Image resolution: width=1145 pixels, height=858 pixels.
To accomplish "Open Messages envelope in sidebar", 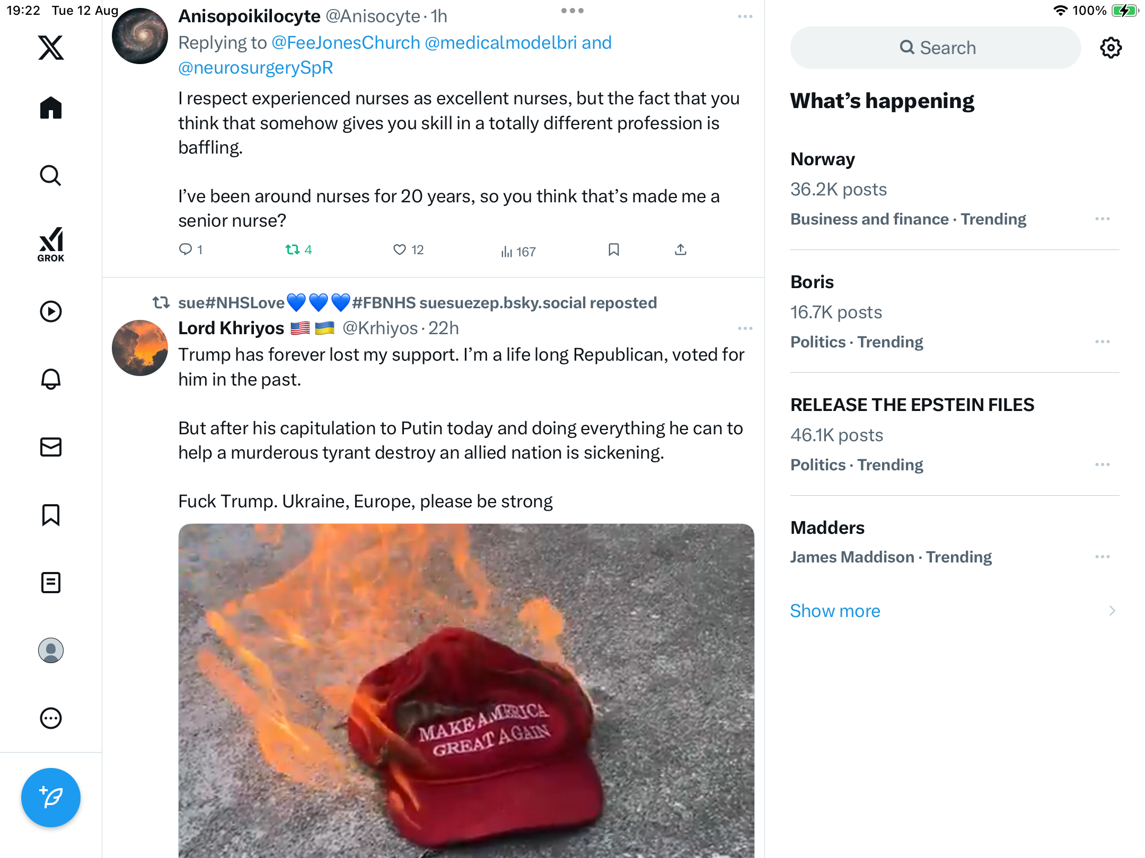I will pos(51,447).
